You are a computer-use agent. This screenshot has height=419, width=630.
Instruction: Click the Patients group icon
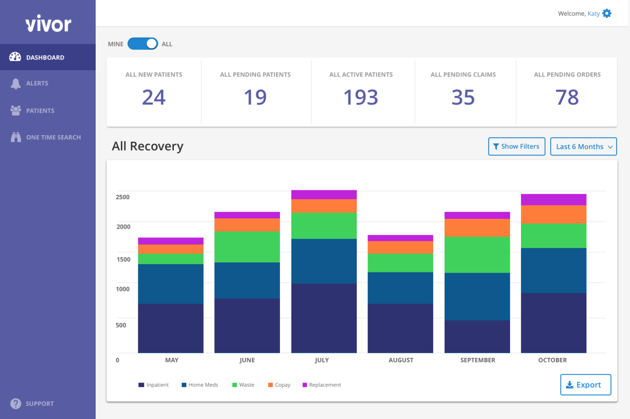pos(15,111)
